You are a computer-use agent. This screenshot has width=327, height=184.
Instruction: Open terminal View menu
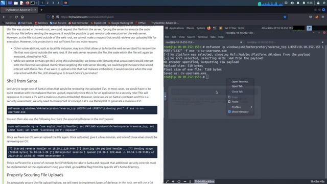pos(182,37)
